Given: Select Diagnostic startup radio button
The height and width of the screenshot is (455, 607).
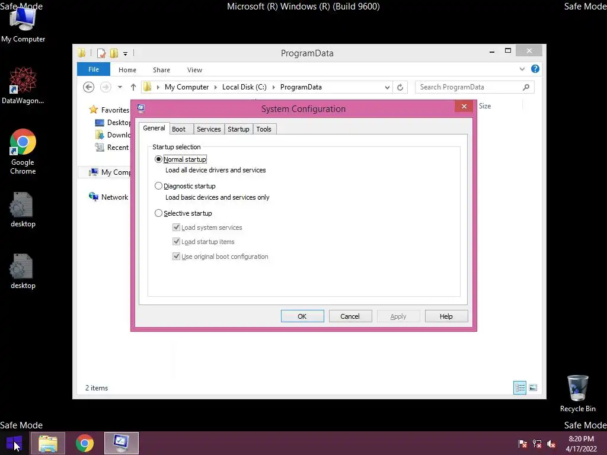Looking at the screenshot, I should tap(158, 186).
